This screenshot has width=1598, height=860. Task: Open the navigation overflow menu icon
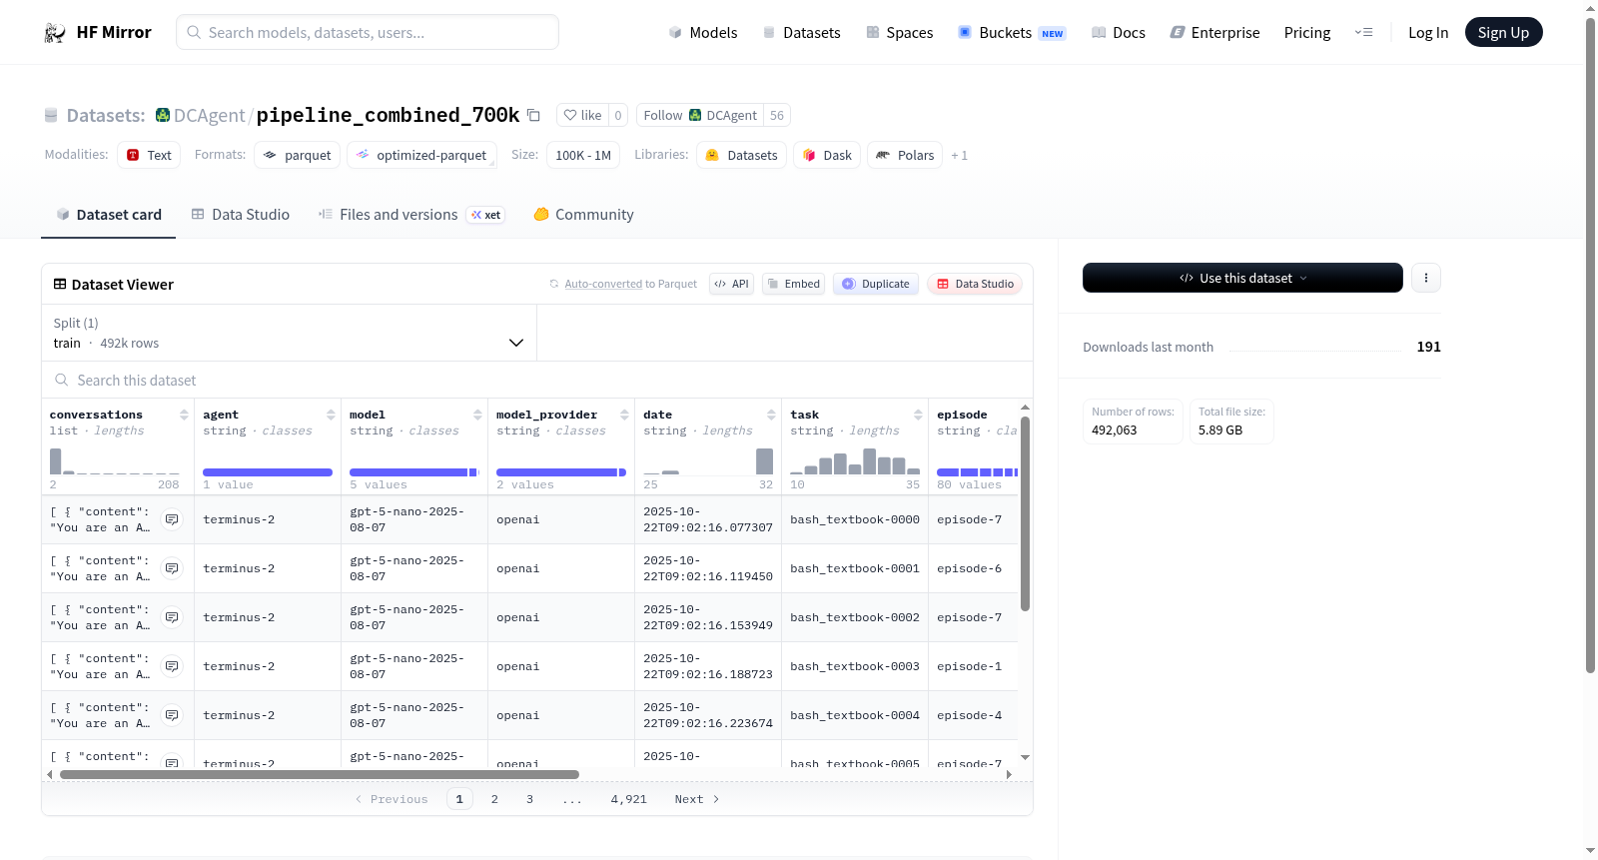[1363, 32]
